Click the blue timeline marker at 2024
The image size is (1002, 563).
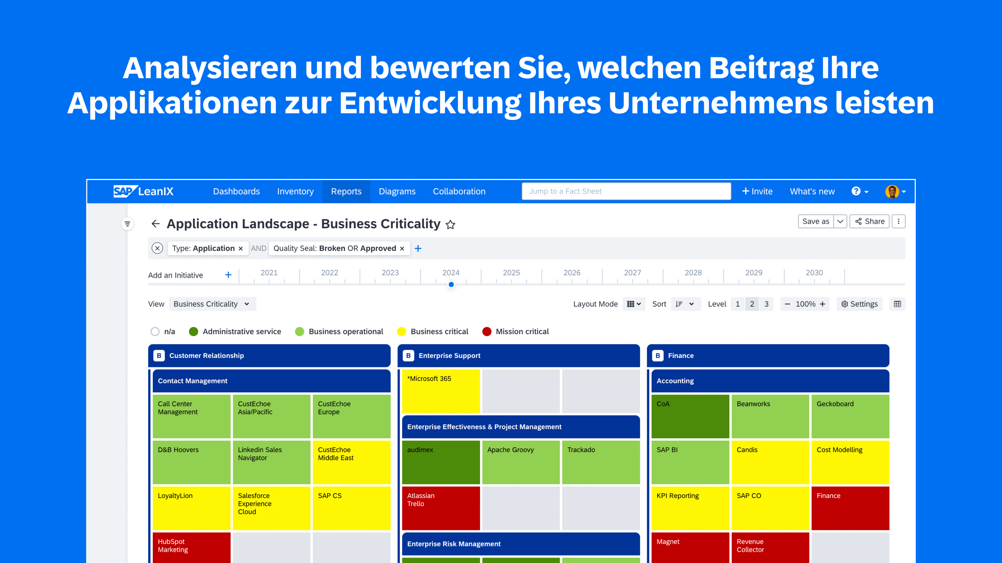[x=451, y=284]
